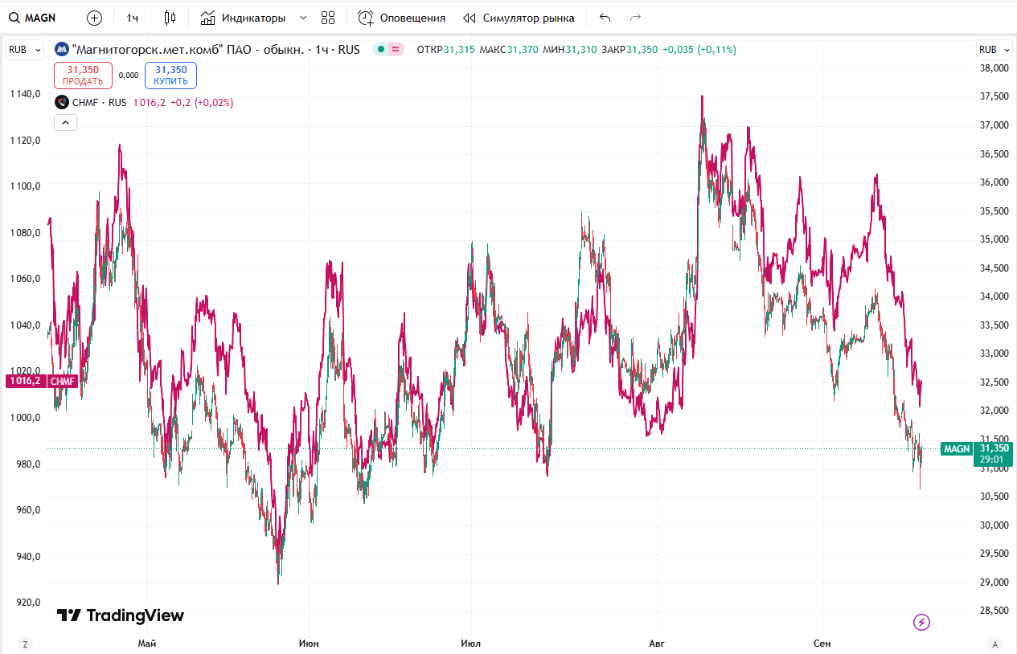Screen dimensions: 1017x654
Task: Click the MAGN company logo icon
Action: [61, 50]
